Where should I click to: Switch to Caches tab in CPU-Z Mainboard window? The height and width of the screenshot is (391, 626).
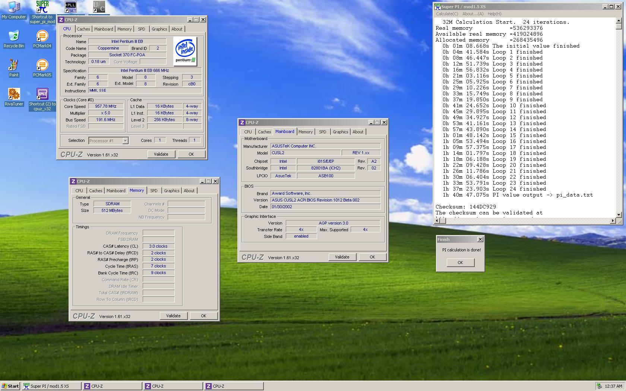point(265,132)
